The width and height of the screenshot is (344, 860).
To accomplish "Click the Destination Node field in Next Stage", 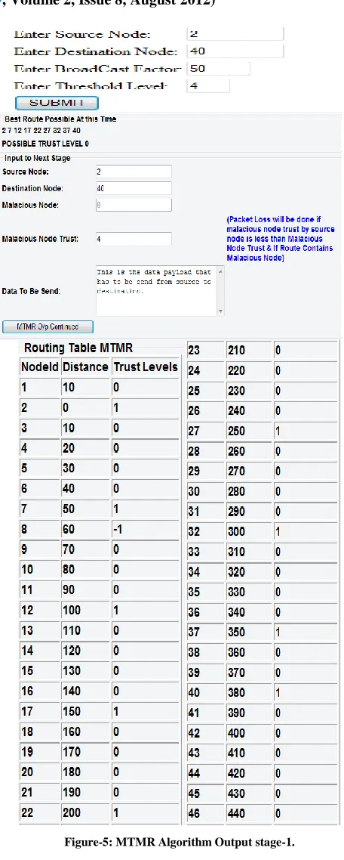I will click(133, 188).
